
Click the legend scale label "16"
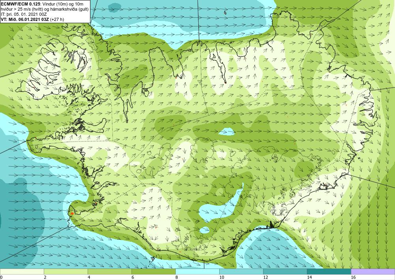click(x=353, y=277)
